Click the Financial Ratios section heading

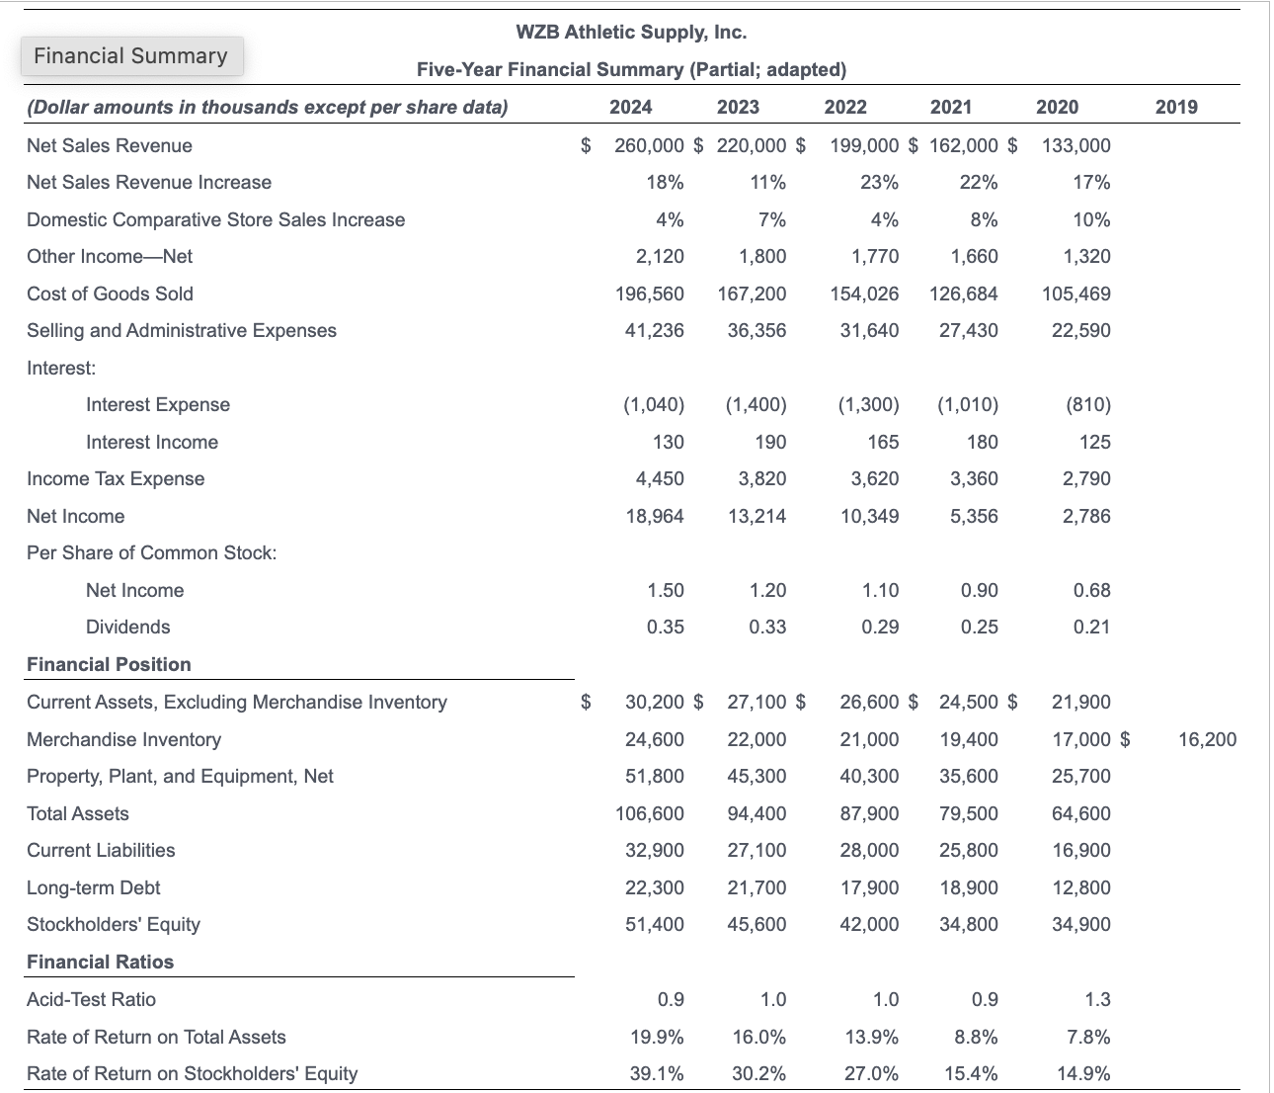[100, 962]
